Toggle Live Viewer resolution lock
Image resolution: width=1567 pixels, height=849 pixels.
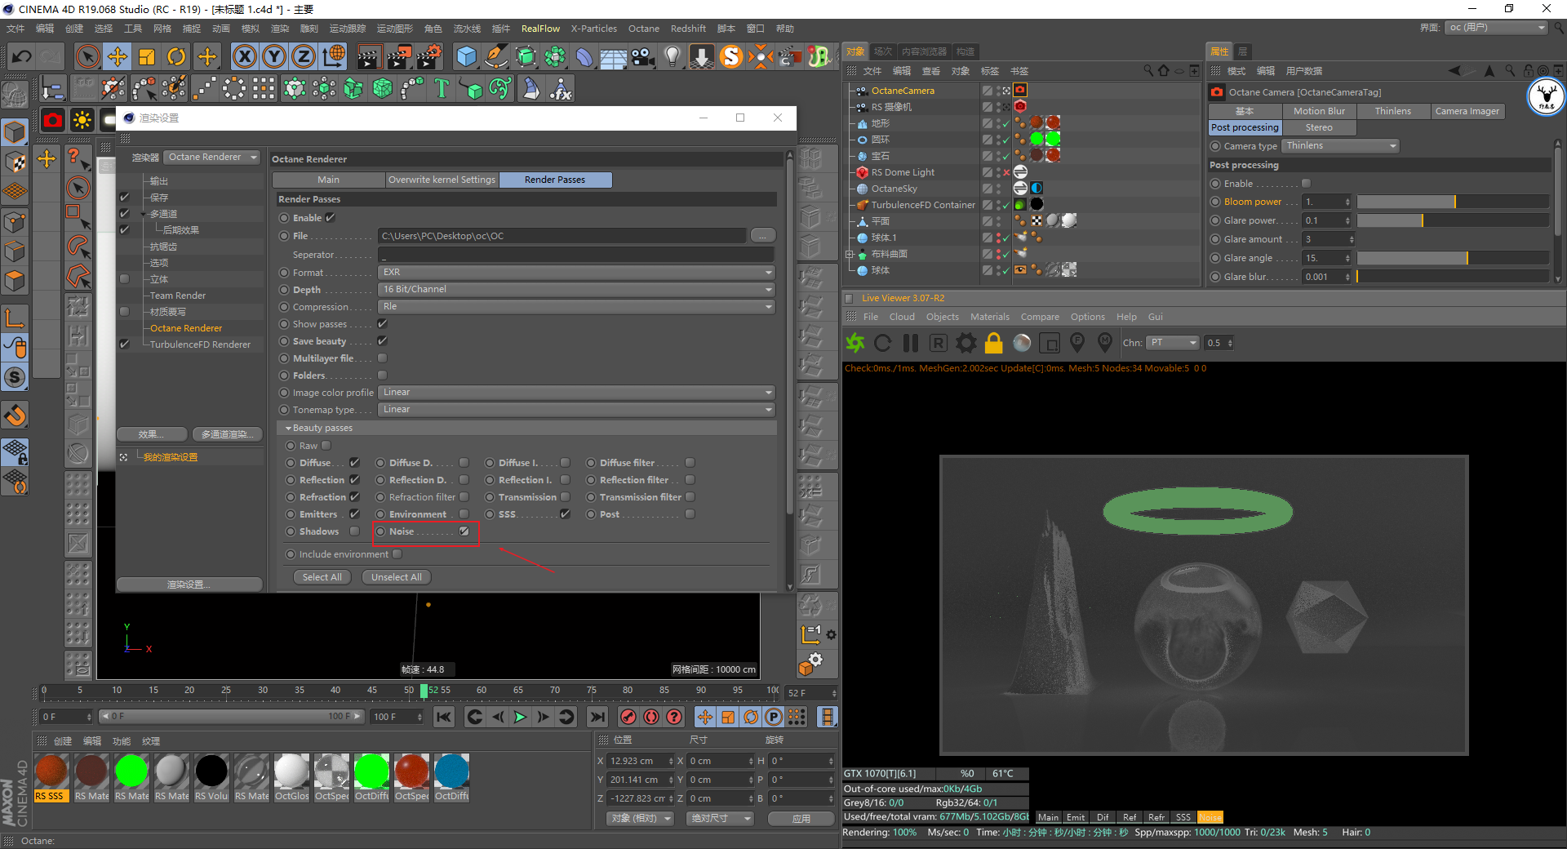tap(994, 343)
